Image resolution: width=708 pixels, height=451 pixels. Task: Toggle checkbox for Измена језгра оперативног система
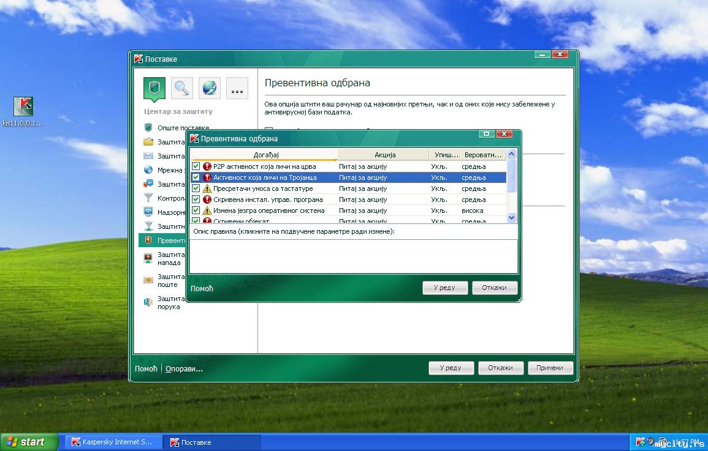pos(196,211)
